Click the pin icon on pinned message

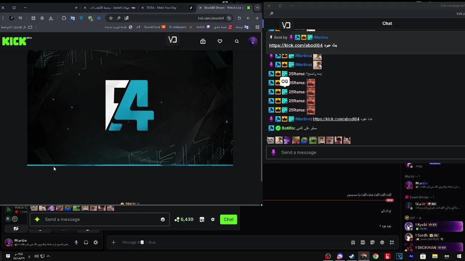tap(271, 37)
